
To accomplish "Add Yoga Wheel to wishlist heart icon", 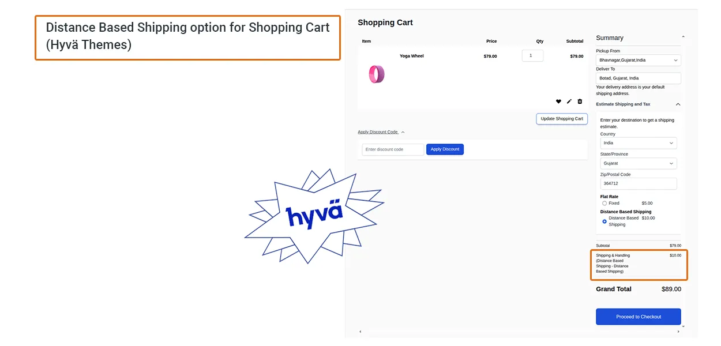I will click(x=558, y=101).
